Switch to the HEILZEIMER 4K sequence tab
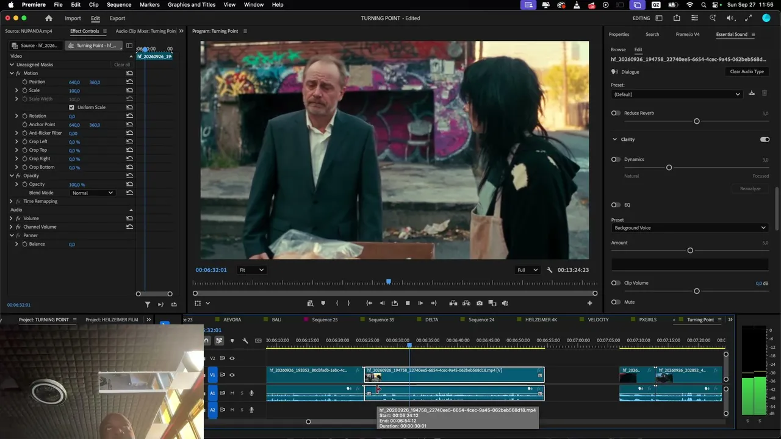 tap(541, 319)
